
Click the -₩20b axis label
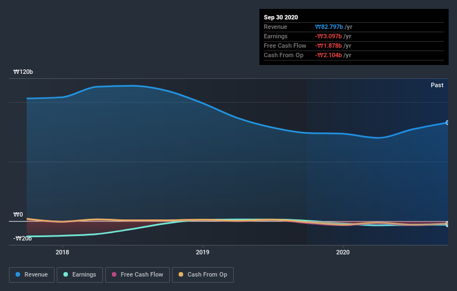click(x=22, y=238)
